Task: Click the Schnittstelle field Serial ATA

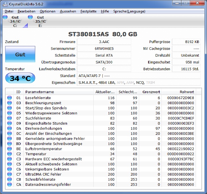Action: (x=104, y=55)
